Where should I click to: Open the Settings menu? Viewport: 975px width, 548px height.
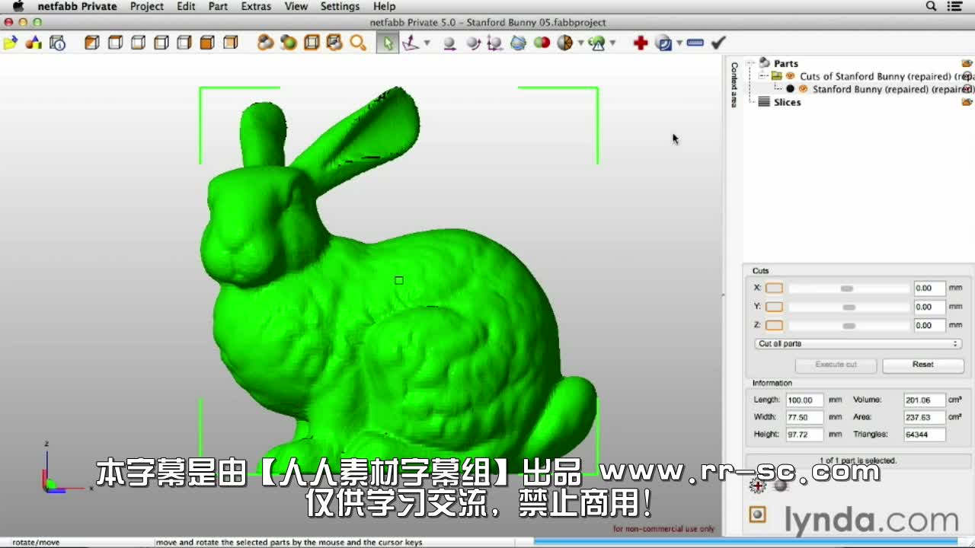tap(340, 6)
